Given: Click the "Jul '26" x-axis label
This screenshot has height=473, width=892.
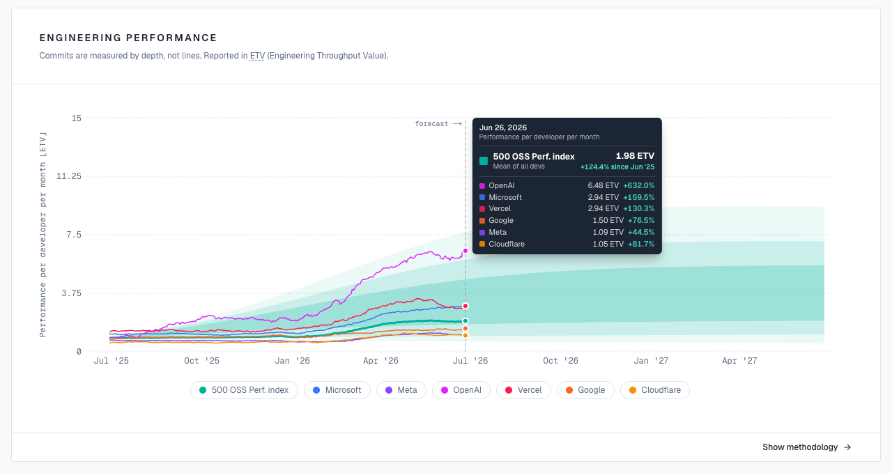Looking at the screenshot, I should [470, 361].
